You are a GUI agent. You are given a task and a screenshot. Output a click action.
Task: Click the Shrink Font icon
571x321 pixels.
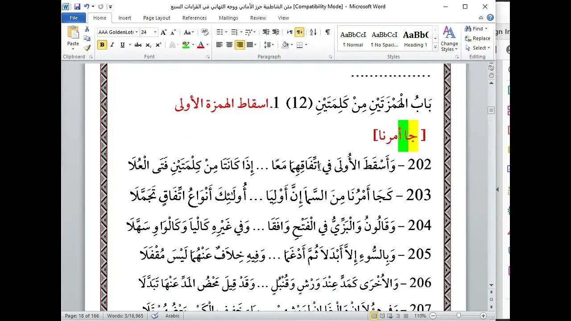coord(173,32)
